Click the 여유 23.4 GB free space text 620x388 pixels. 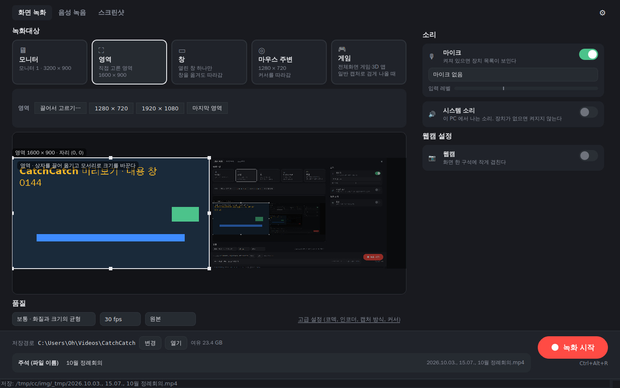click(x=207, y=343)
